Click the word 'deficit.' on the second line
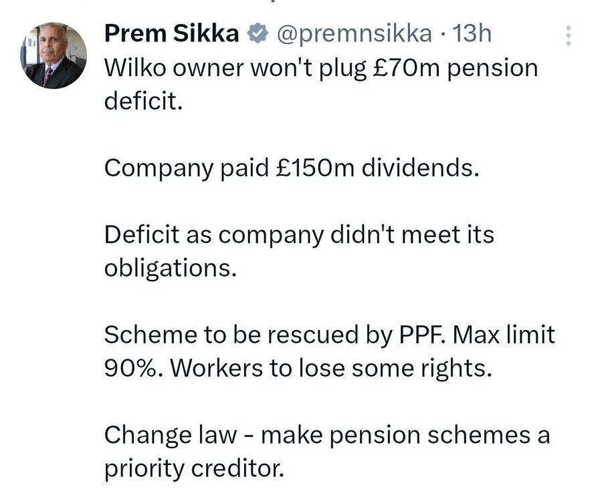This screenshot has height=489, width=602. point(143,101)
